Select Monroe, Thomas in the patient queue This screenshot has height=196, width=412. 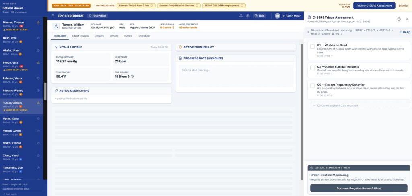(22, 26)
